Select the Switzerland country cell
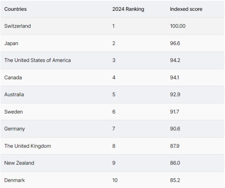The width and height of the screenshot is (225, 188). tap(17, 26)
